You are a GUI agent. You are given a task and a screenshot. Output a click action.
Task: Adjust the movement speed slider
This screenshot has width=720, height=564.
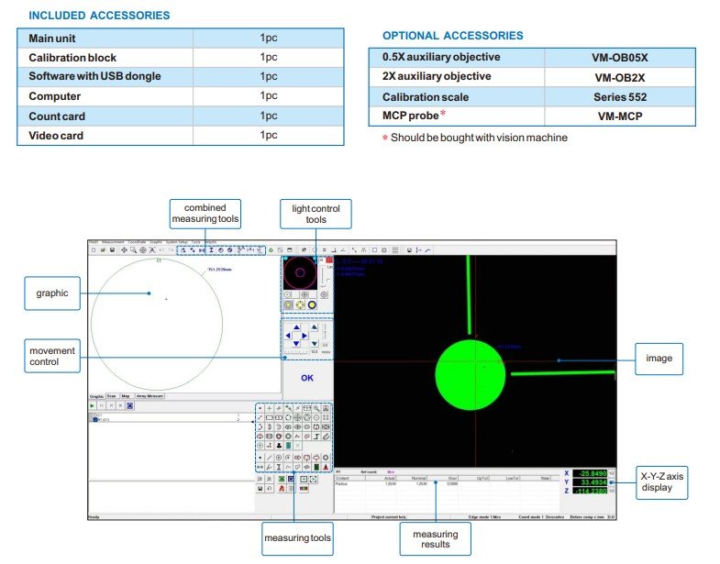(x=295, y=351)
